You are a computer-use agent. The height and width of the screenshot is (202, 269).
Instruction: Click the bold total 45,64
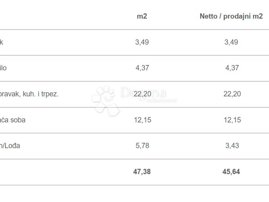point(231,172)
